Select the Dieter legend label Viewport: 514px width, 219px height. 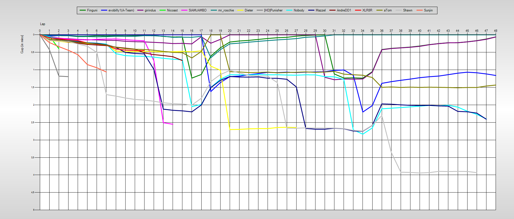pyautogui.click(x=249, y=10)
